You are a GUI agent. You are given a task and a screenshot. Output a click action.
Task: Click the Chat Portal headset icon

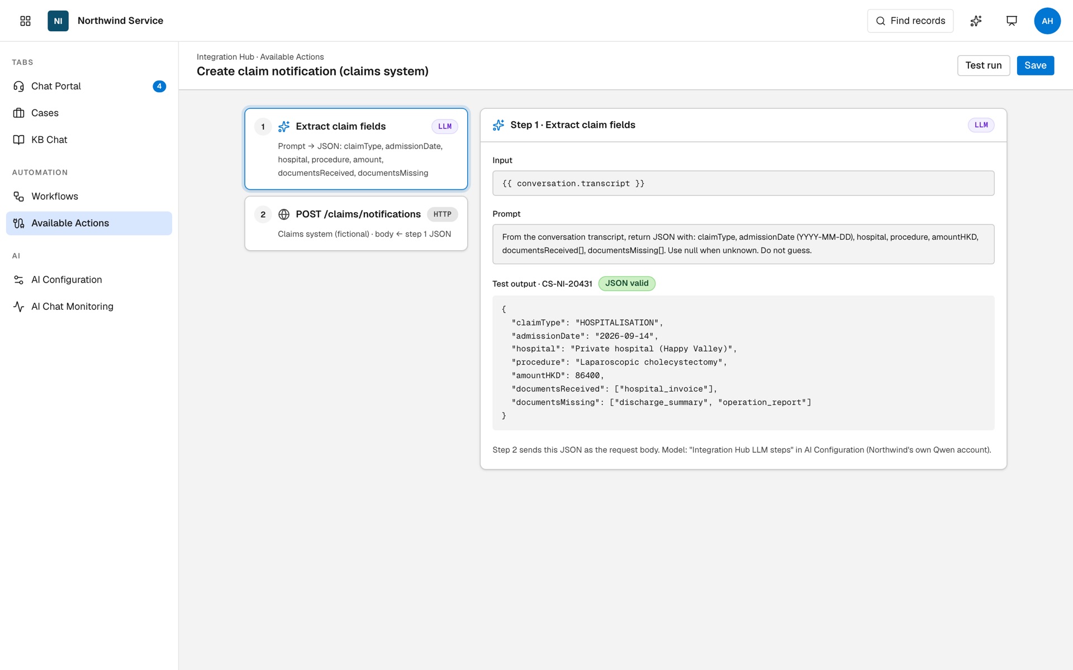pos(18,86)
